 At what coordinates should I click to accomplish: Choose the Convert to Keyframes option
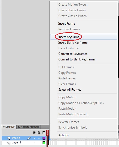(73, 54)
